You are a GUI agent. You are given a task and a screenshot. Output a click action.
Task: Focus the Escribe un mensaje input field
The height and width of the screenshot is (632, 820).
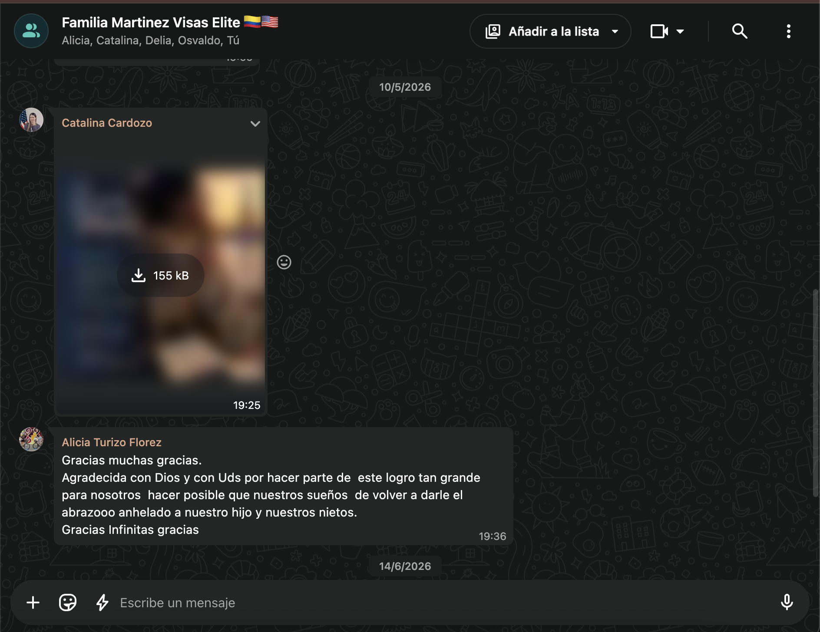pyautogui.click(x=443, y=603)
